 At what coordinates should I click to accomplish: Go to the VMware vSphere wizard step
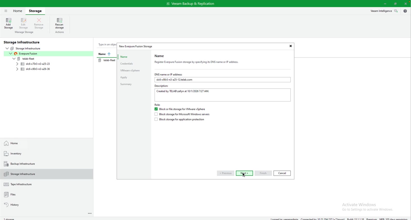[130, 71]
